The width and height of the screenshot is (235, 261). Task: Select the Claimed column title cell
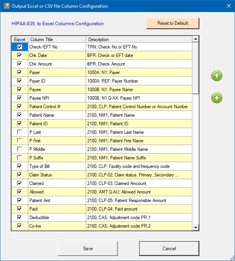tap(57, 183)
